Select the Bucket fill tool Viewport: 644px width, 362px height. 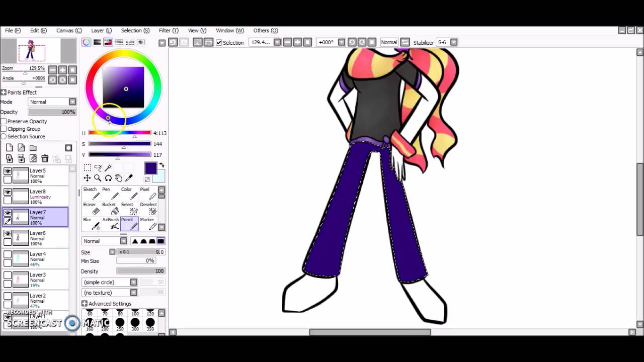pyautogui.click(x=110, y=208)
